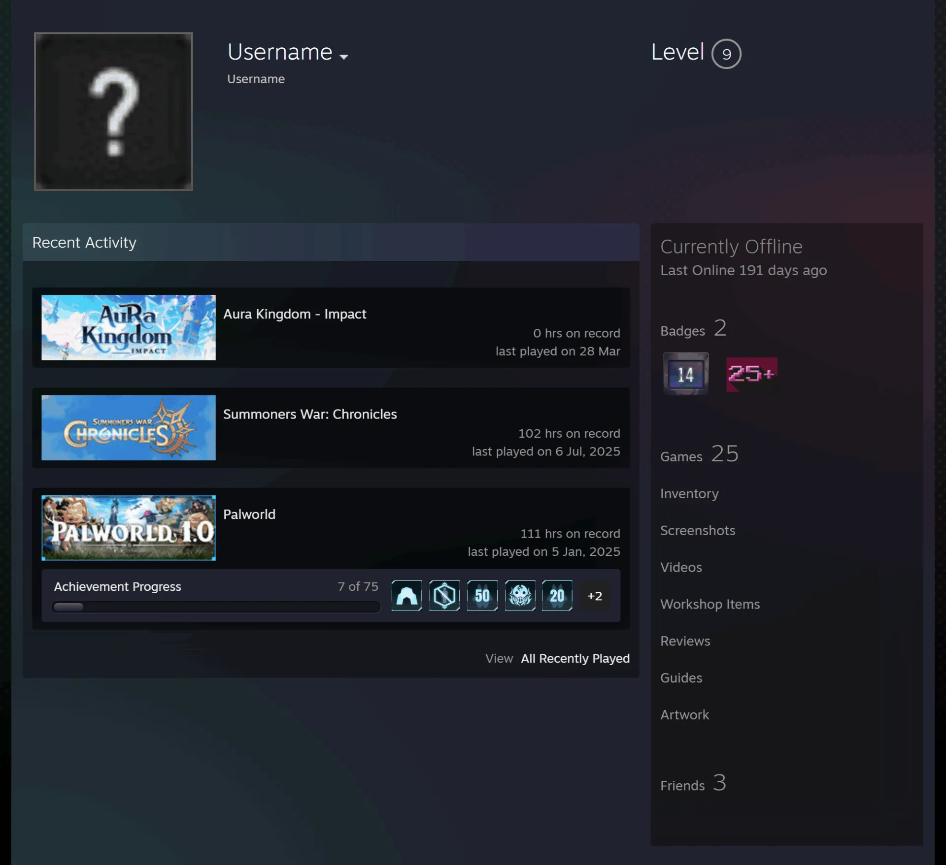
Task: Open the Palworld 1.0 game banner
Action: click(129, 528)
